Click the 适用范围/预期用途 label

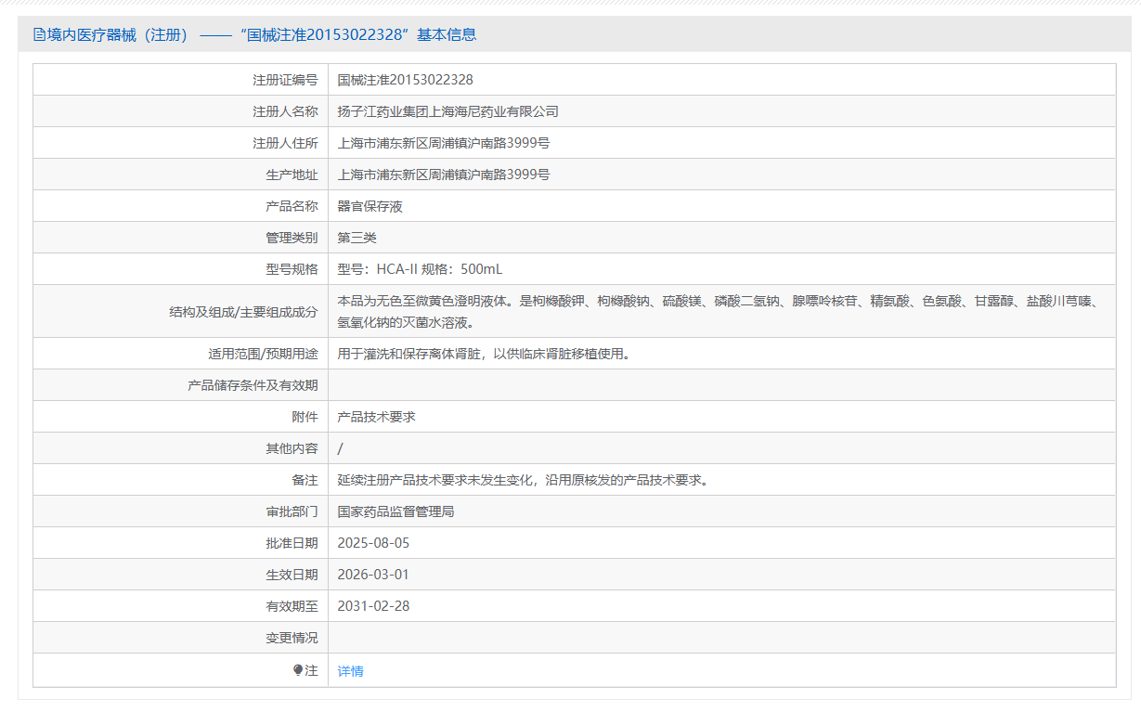click(263, 354)
